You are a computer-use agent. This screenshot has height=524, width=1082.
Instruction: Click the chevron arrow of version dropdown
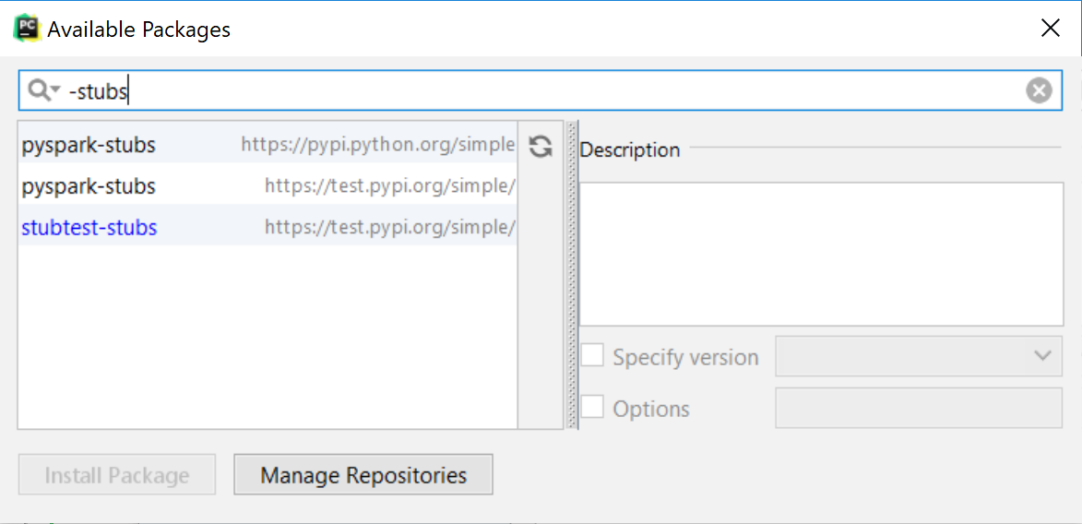click(x=1042, y=356)
